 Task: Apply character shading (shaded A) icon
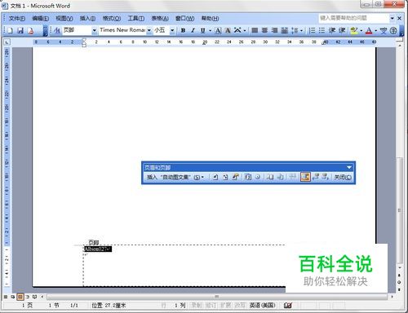click(x=228, y=30)
